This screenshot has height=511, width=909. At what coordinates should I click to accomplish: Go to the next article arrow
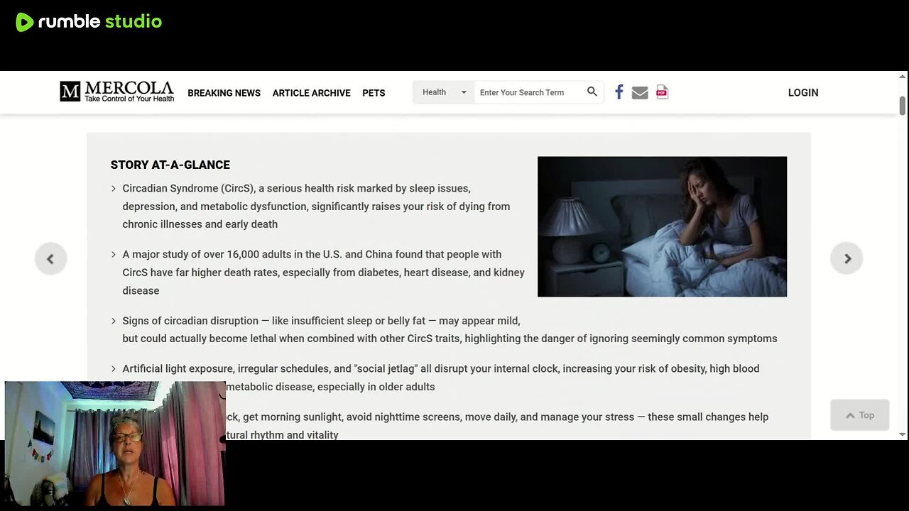pos(847,258)
